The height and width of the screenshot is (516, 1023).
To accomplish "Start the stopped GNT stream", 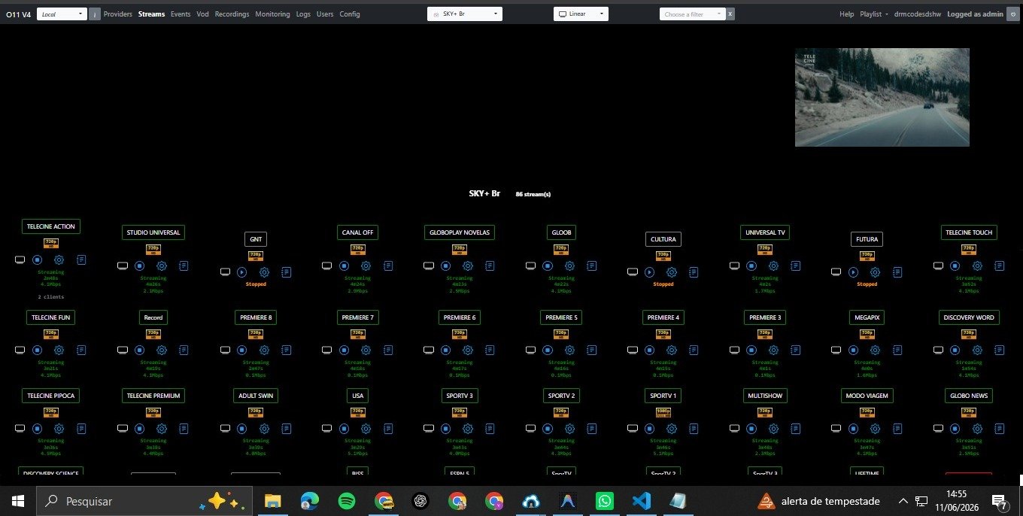I will point(241,272).
